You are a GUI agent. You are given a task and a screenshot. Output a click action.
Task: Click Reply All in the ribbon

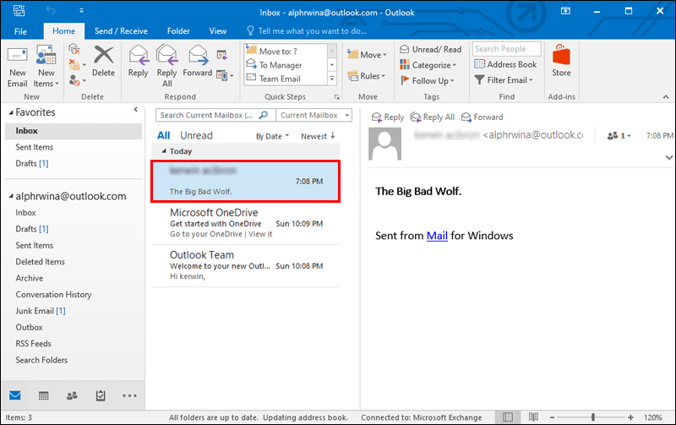[166, 67]
